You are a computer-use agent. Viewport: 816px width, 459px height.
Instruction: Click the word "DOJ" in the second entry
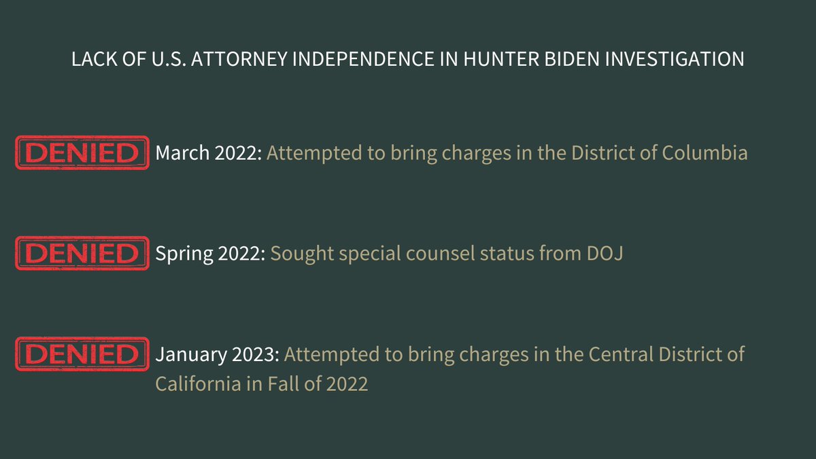tap(607, 254)
